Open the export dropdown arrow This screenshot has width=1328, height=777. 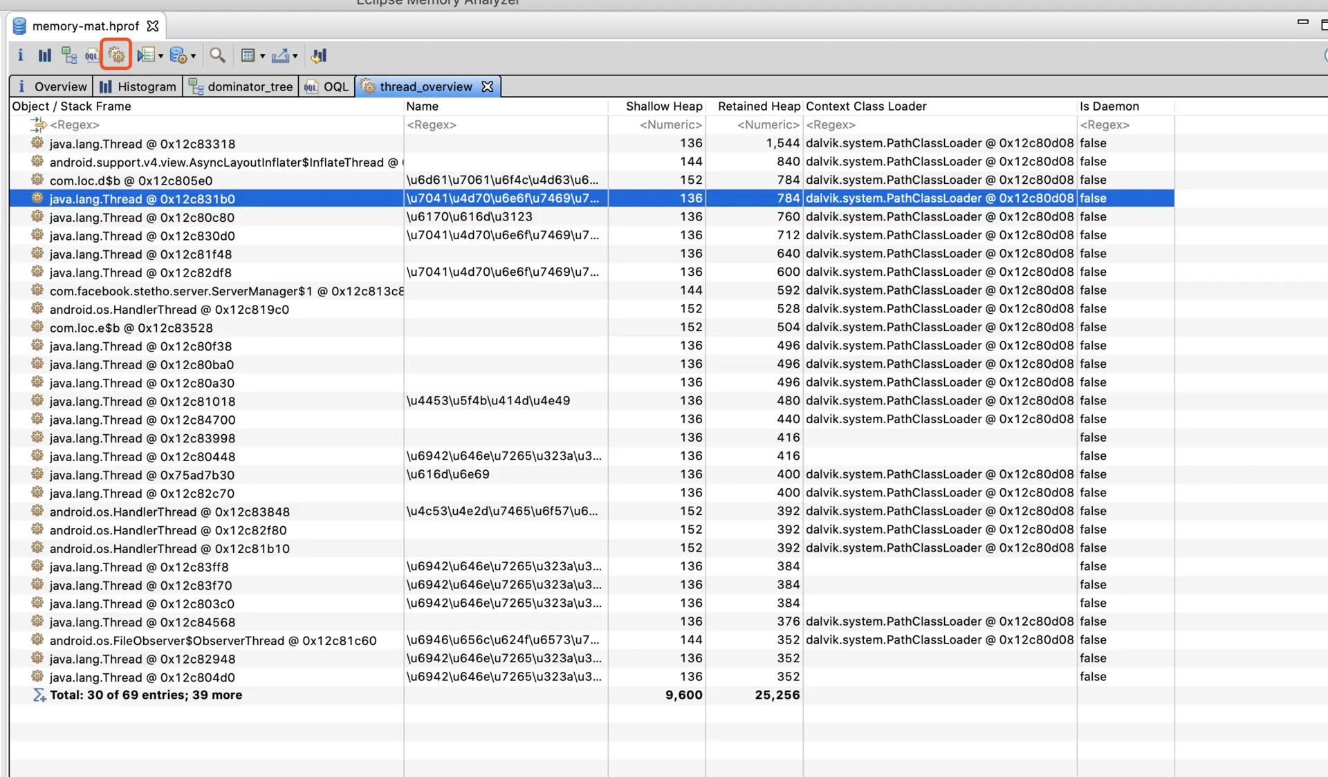[295, 56]
